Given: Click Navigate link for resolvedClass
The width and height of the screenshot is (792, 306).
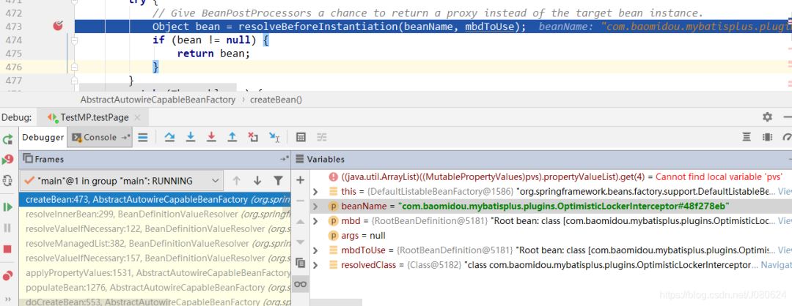Looking at the screenshot, I should point(776,265).
